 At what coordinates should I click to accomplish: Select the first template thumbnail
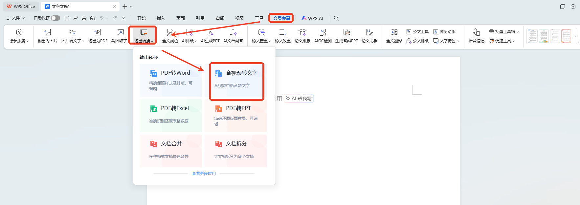533,36
